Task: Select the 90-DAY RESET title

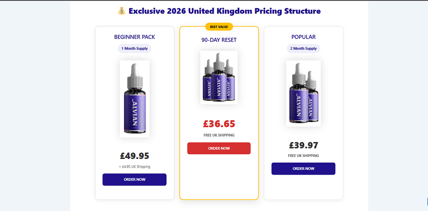Action: click(219, 40)
